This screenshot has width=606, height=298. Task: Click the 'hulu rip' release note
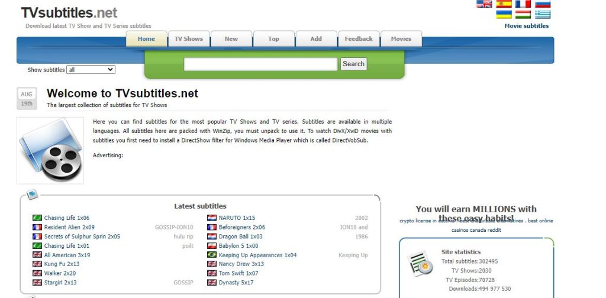[x=183, y=237]
